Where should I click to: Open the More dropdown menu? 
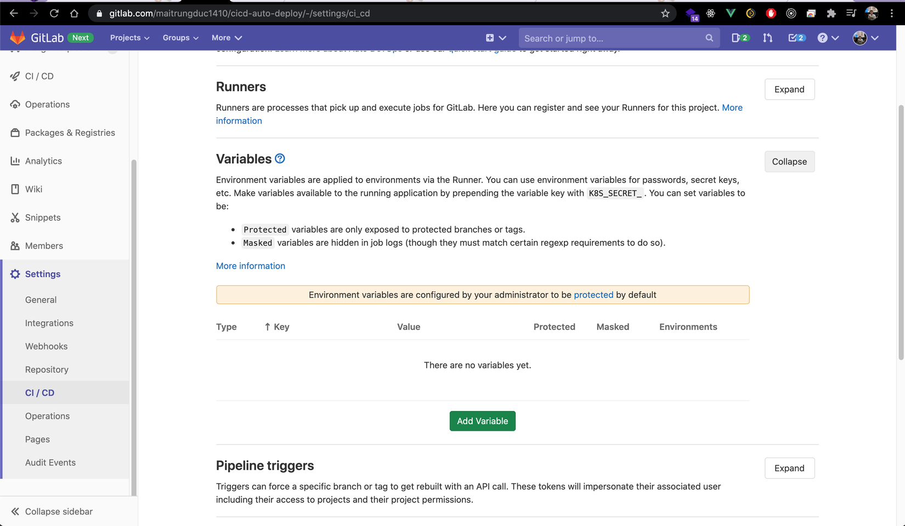point(227,38)
